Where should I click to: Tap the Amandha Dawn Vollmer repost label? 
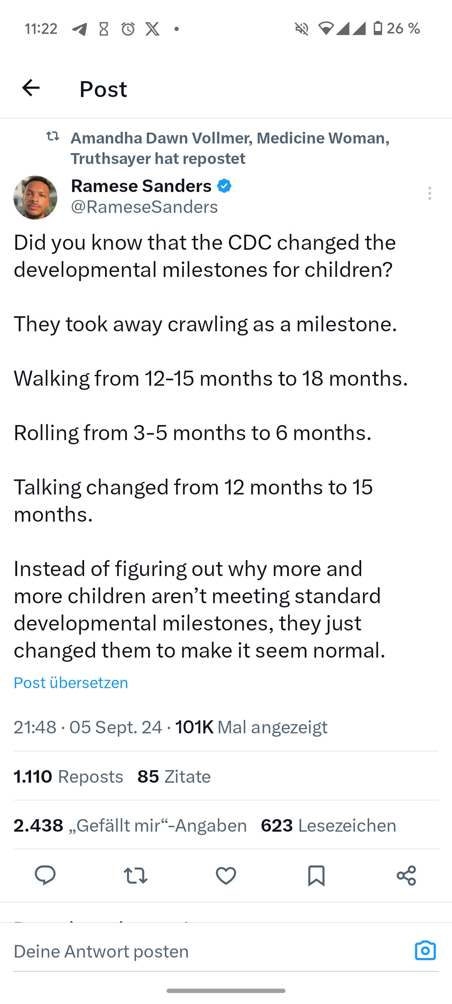229,148
